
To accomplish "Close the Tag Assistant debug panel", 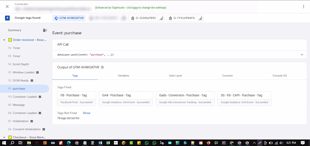I will [x=7, y=6].
